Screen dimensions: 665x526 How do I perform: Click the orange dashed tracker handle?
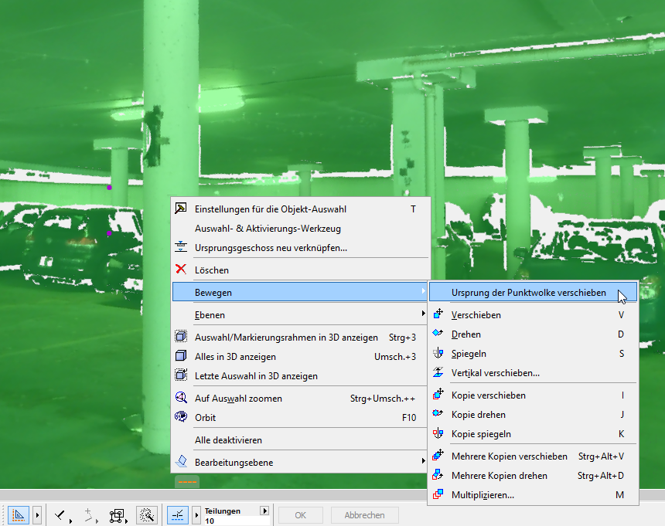pyautogui.click(x=187, y=482)
